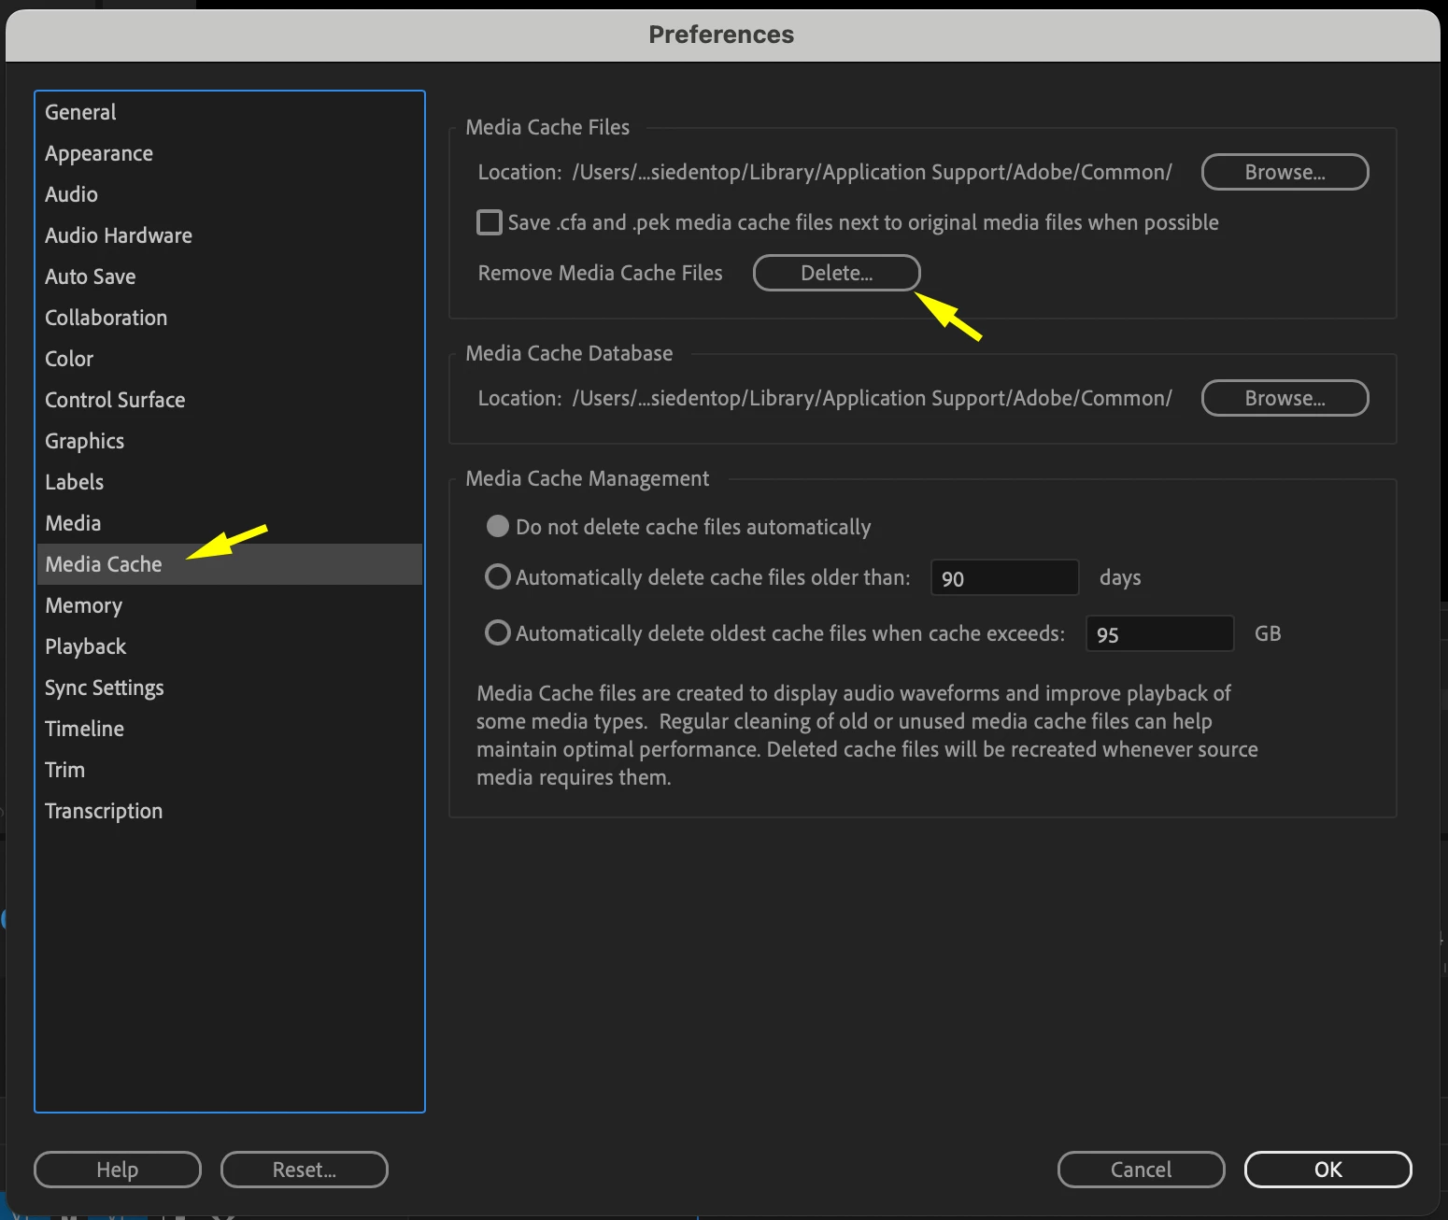Select the Media category
This screenshot has height=1220, width=1448.
click(229, 523)
